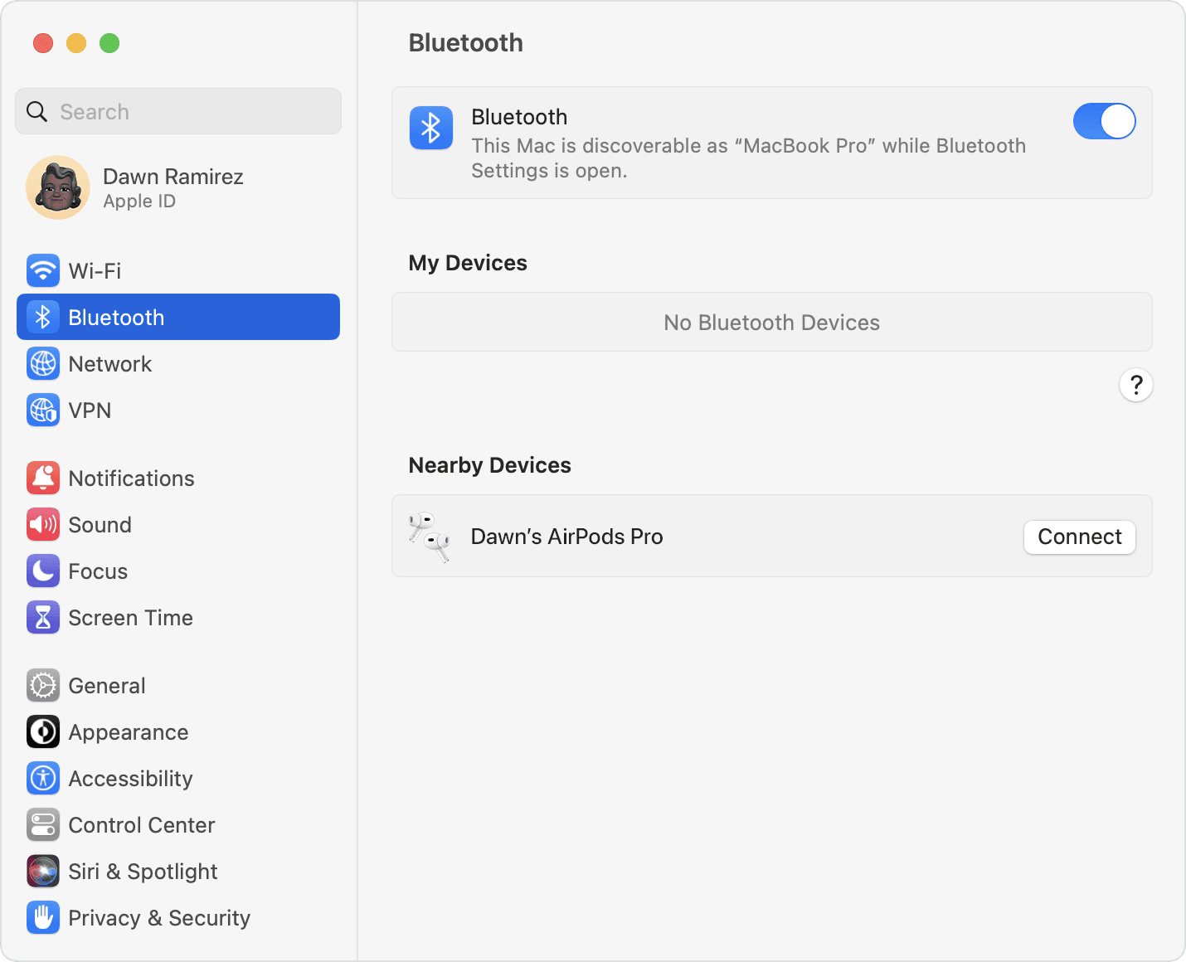Go to General settings
Image resolution: width=1186 pixels, height=962 pixels.
107,686
